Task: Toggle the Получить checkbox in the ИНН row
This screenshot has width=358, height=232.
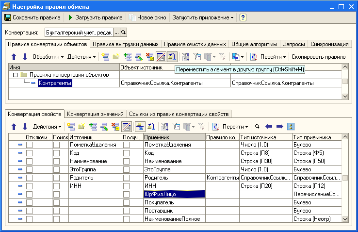Action: (127, 185)
